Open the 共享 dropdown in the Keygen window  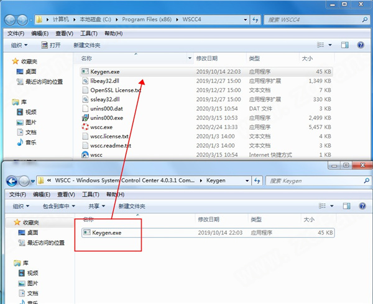tap(96, 206)
